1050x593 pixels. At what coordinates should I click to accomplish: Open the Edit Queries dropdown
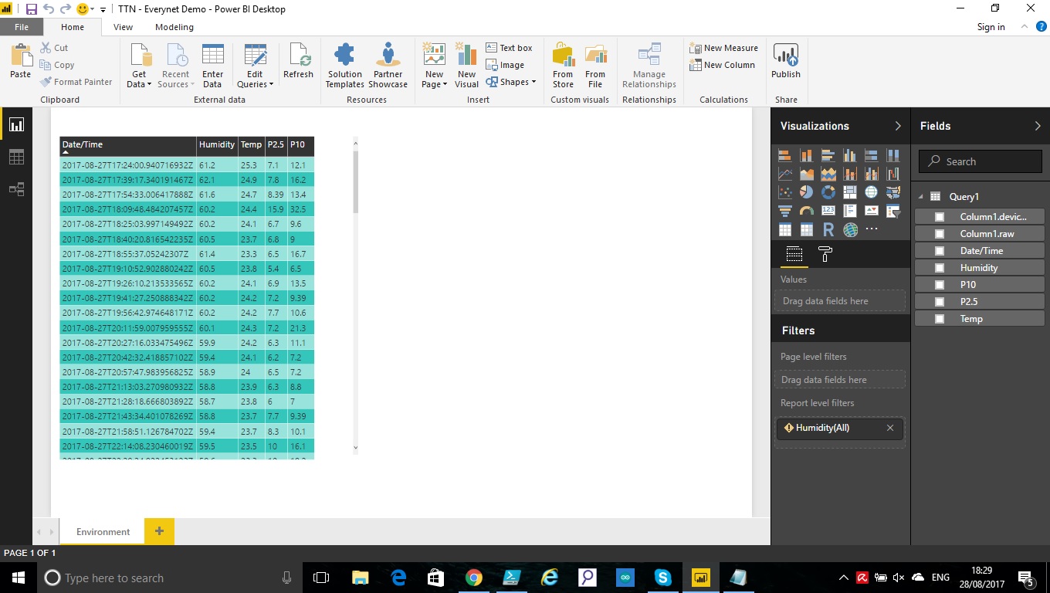click(x=255, y=80)
